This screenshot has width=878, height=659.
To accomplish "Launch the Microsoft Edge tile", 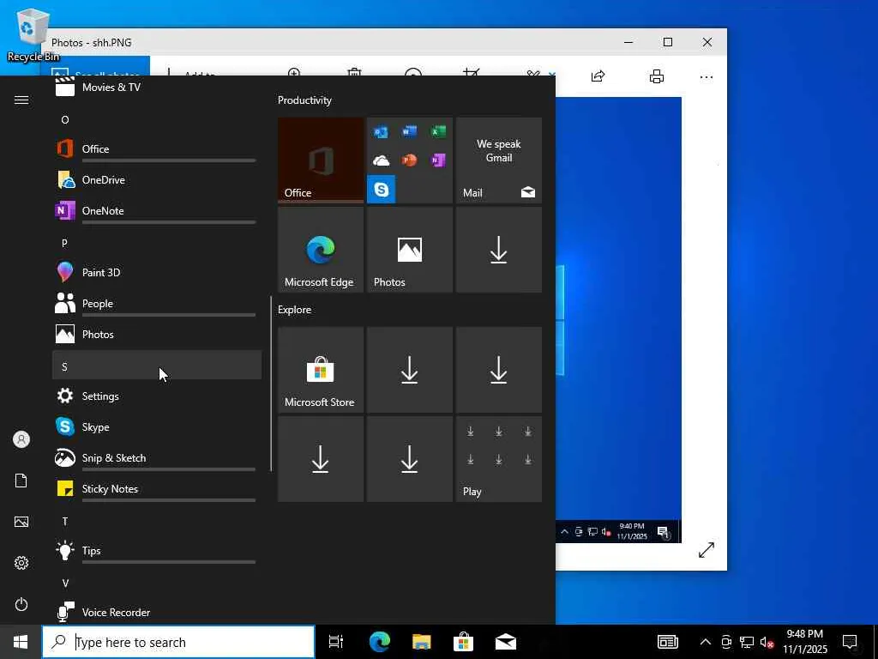I will click(x=321, y=250).
